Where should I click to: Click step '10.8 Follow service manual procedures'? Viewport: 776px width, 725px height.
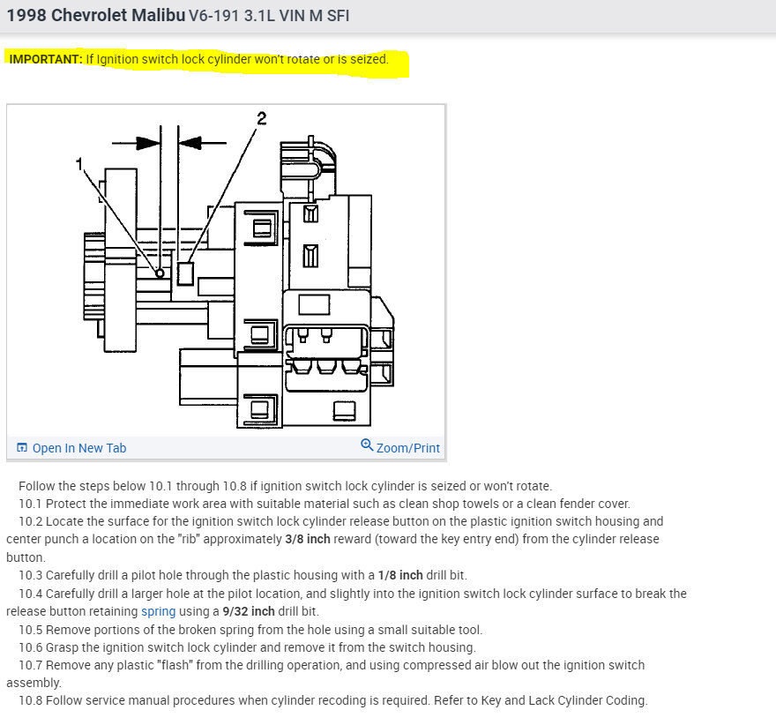pyautogui.click(x=333, y=701)
